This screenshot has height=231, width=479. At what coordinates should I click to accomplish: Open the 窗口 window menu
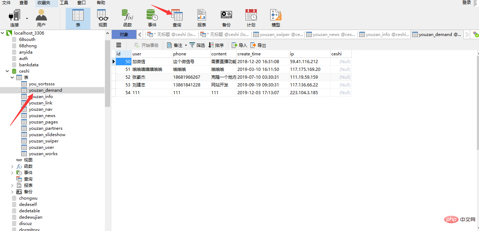point(81,3)
